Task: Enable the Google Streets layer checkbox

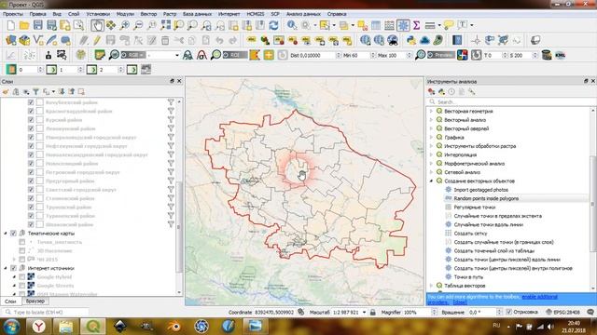Action: [x=22, y=286]
